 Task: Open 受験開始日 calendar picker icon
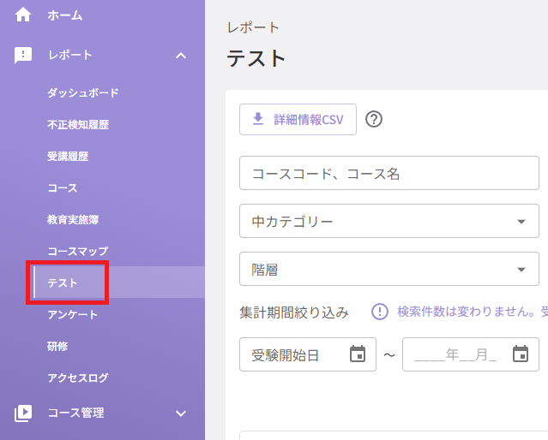click(x=358, y=354)
